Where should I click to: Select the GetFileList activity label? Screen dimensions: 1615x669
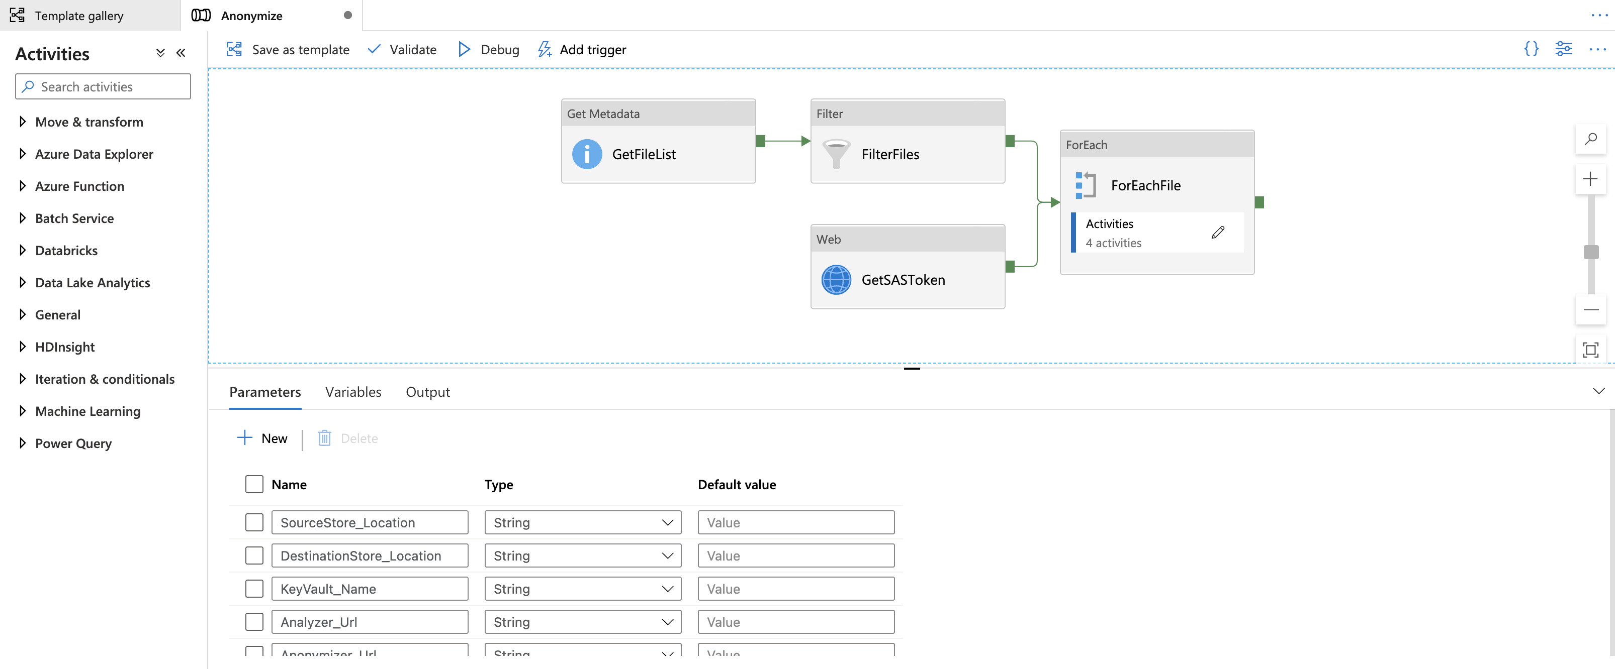(x=644, y=154)
